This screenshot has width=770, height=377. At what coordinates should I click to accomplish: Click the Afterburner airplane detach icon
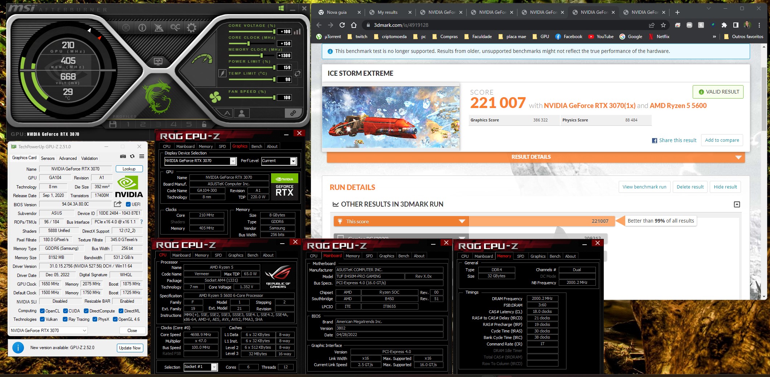tap(159, 28)
